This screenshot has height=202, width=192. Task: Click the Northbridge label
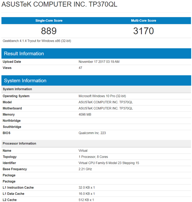pyautogui.click(x=12, y=121)
